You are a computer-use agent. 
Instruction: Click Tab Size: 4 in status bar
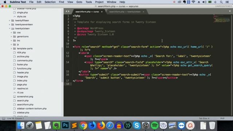click(x=204, y=118)
